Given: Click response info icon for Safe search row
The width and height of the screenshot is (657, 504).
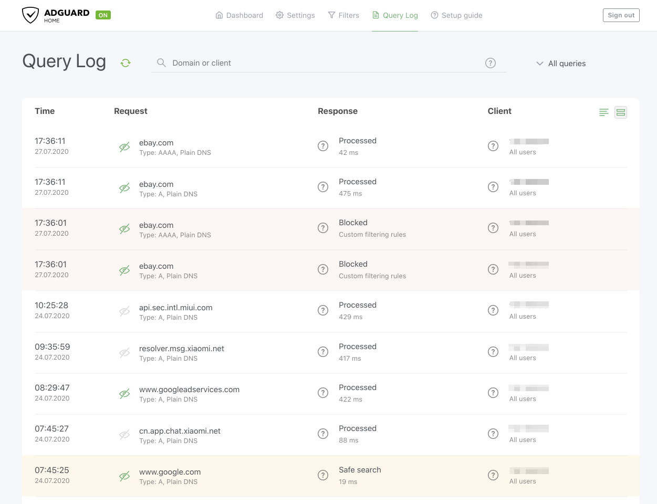Looking at the screenshot, I should [x=323, y=475].
